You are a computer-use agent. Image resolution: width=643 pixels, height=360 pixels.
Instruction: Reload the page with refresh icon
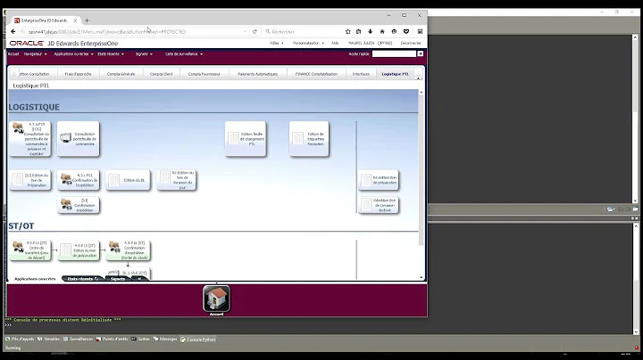(255, 31)
